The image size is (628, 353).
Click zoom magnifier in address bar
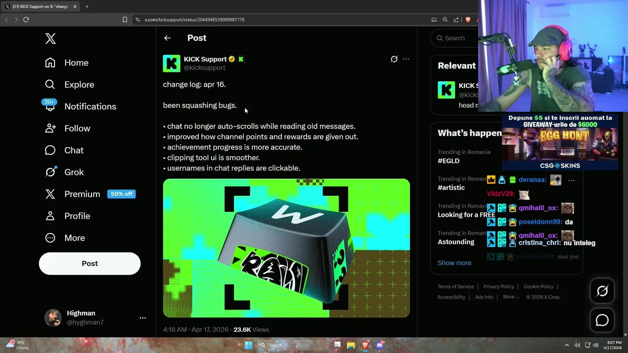445,20
